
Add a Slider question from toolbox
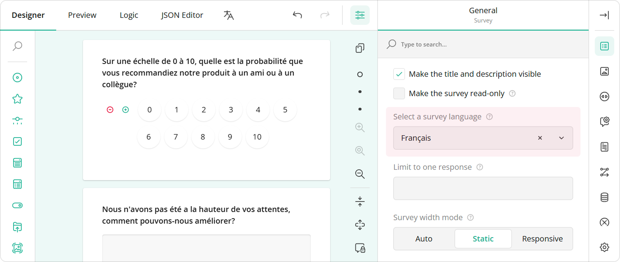(17, 120)
